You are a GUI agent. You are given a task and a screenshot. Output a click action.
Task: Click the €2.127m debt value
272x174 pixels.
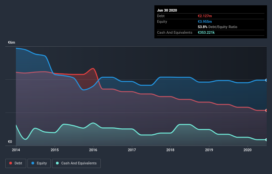point(205,16)
